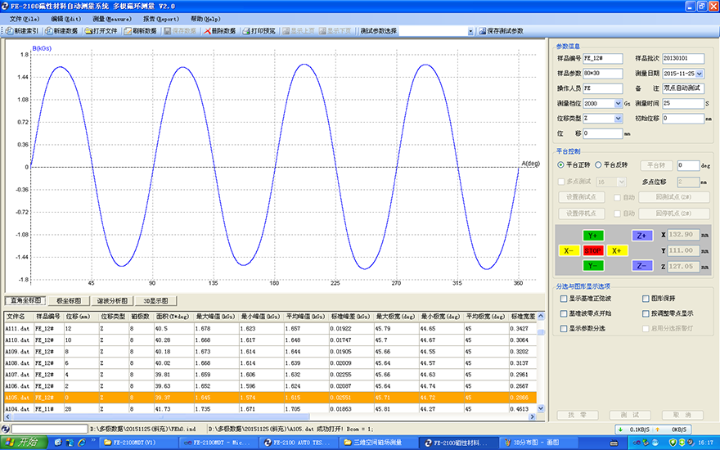Select table row A111.dat
The image size is (720, 450).
pos(271,329)
